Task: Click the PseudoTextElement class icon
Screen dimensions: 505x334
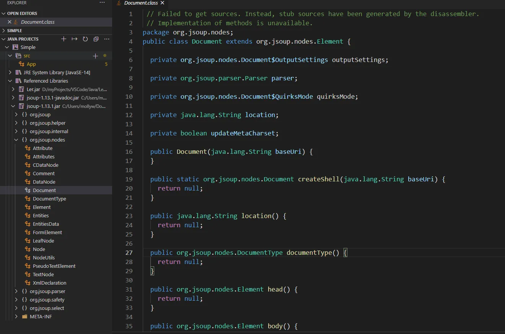Action: [28, 266]
